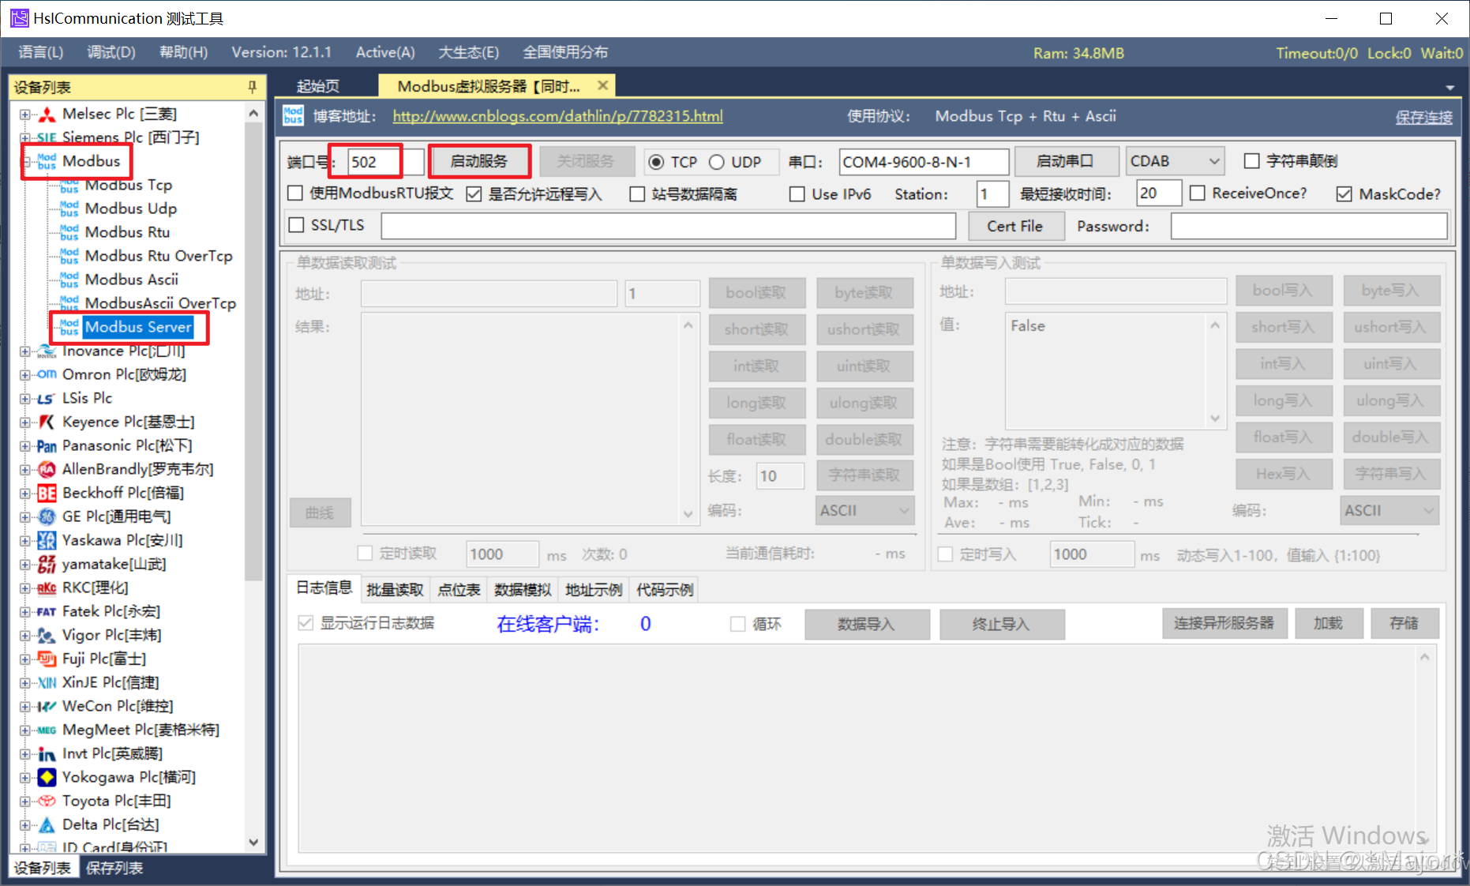
Task: Click the Yokogawa Plc brand icon
Action: (45, 777)
